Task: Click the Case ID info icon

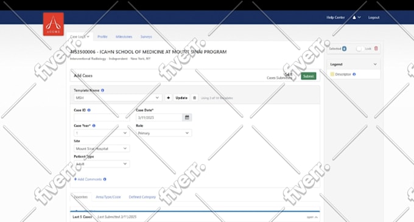Action: click(x=89, y=110)
